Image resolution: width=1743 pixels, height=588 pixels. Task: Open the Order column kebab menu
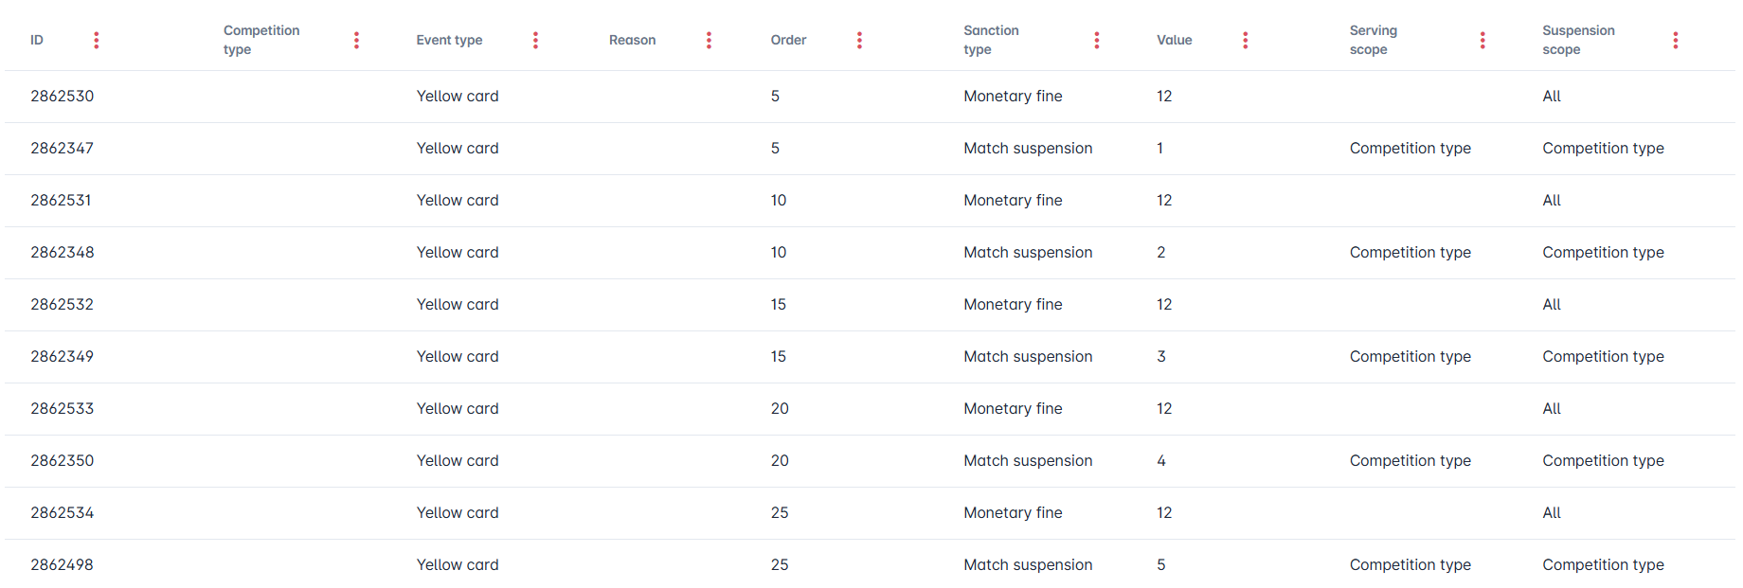[859, 40]
